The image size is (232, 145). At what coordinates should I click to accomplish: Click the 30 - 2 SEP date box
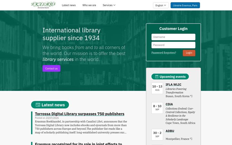pos(157,135)
